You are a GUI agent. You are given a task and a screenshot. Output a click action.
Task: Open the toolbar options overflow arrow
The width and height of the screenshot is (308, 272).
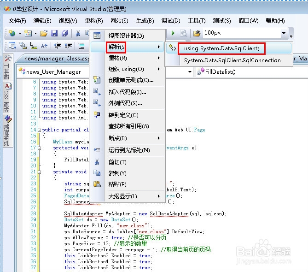point(291,36)
